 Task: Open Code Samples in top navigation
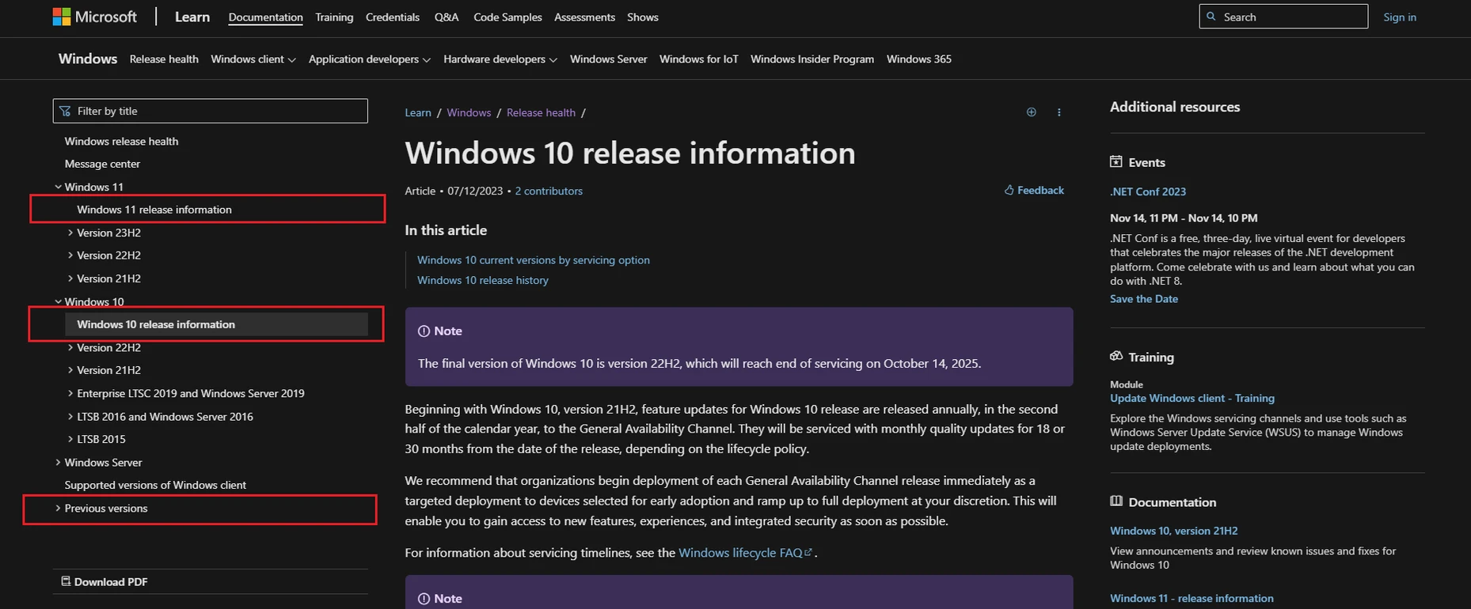[x=507, y=17]
